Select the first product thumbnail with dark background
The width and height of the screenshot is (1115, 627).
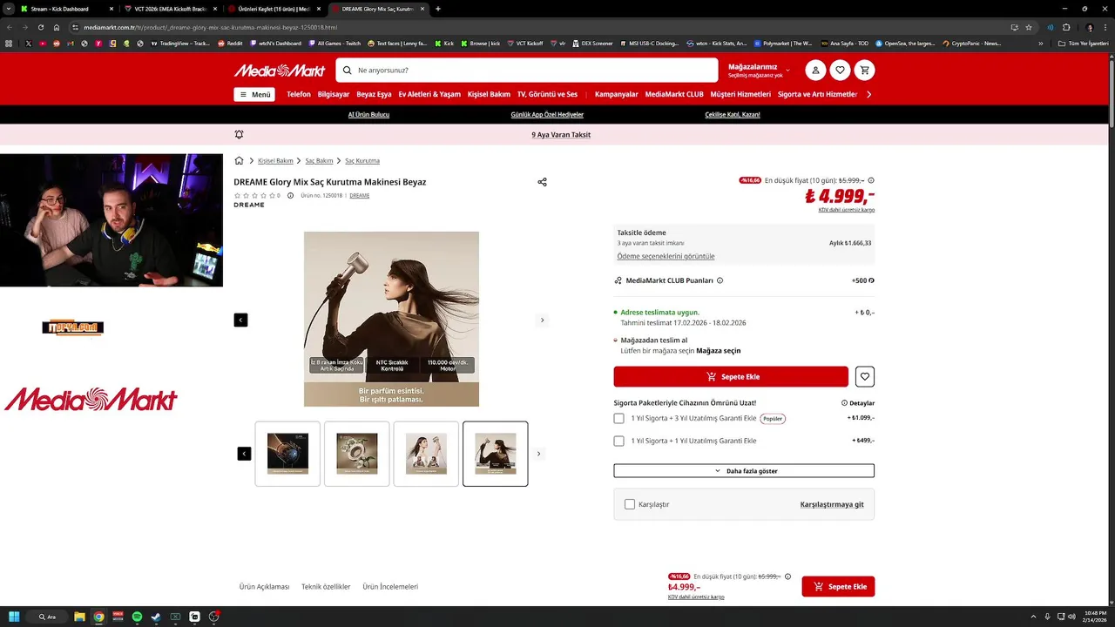coord(287,454)
